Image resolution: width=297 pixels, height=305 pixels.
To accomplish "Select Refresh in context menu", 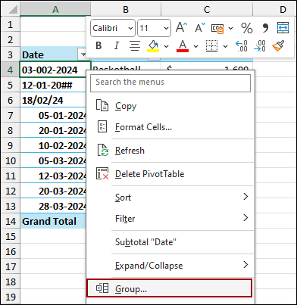I will [170, 151].
